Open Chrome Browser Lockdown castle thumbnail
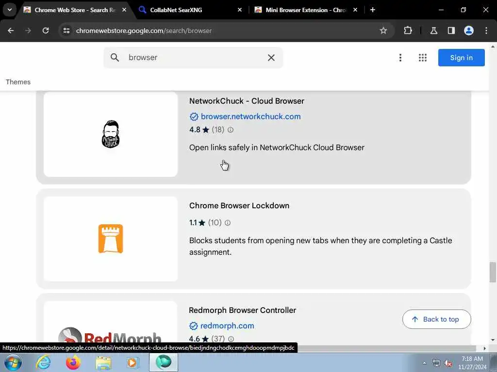The image size is (497, 372). (111, 239)
